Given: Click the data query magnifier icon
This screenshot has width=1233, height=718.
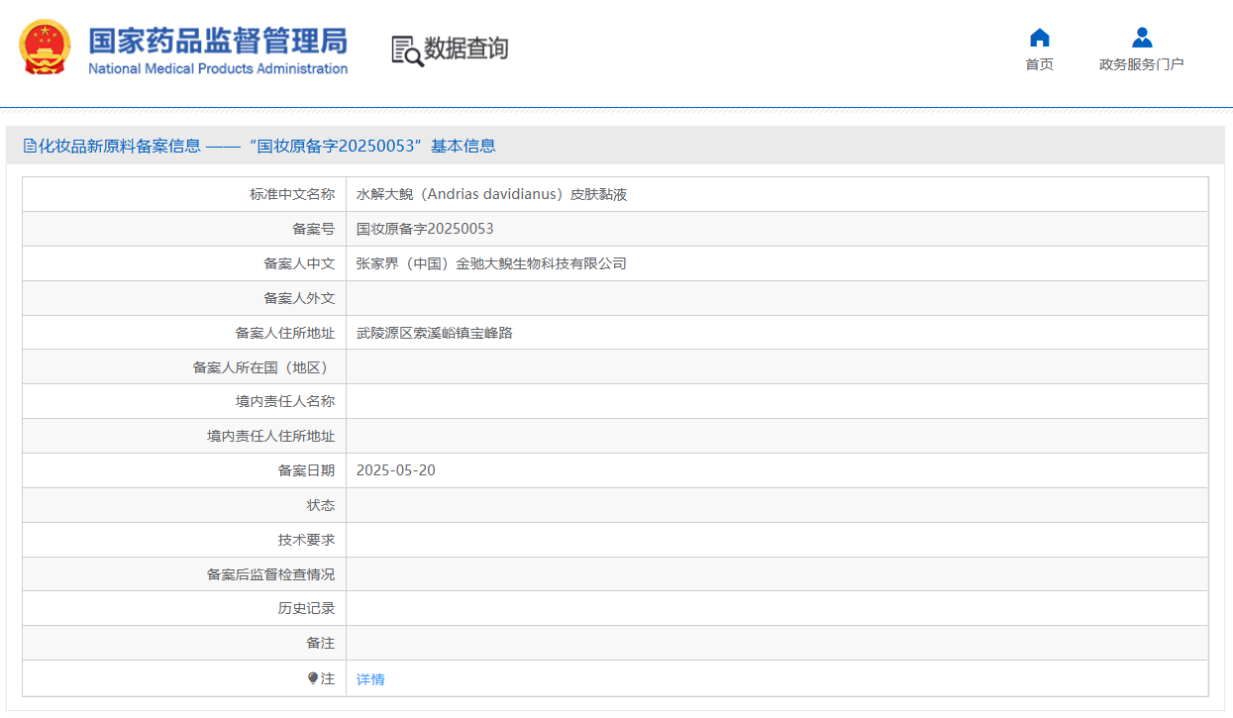Looking at the screenshot, I should point(407,51).
